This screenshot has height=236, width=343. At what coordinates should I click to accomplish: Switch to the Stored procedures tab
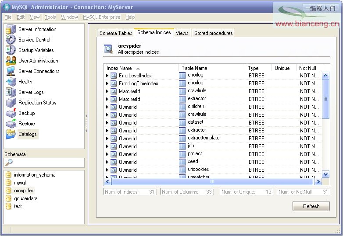pos(213,33)
